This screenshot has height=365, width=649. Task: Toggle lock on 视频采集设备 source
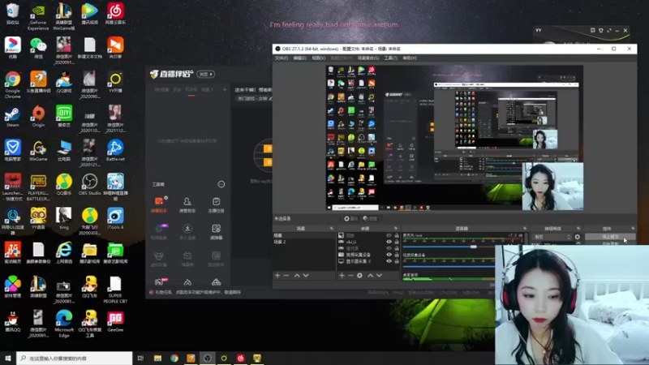(397, 255)
